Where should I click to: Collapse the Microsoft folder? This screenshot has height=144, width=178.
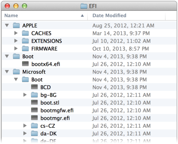7,72
